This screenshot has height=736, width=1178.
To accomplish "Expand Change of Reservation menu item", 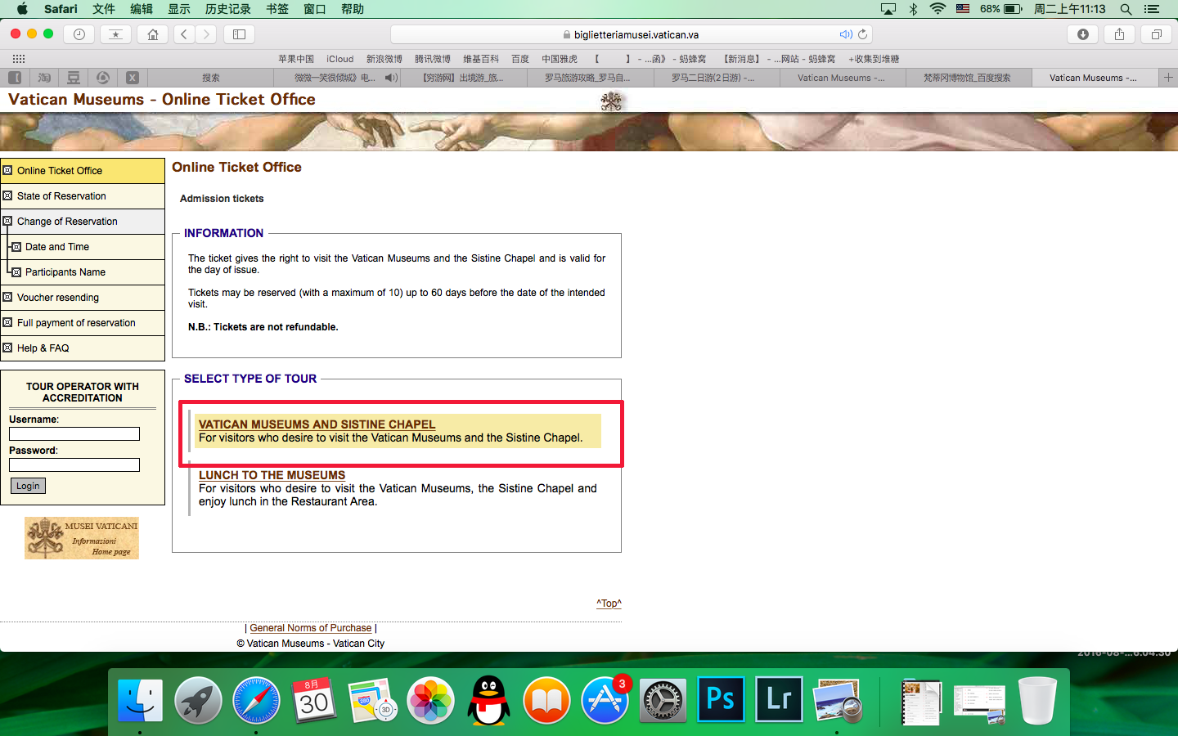I will [x=67, y=222].
